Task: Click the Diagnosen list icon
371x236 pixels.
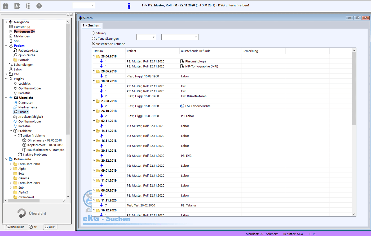Action: 15,102
